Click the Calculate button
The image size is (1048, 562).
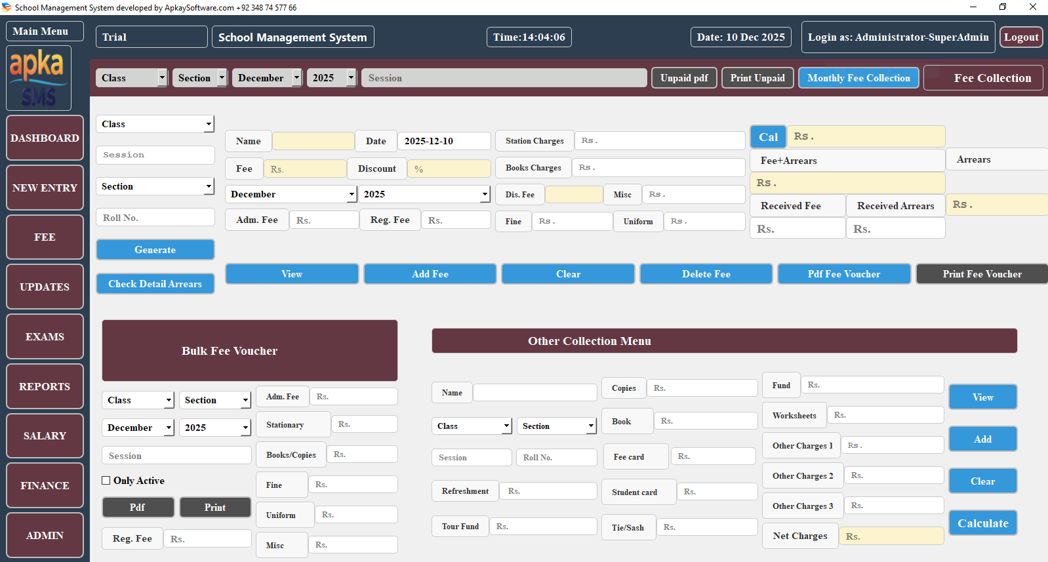tap(982, 523)
